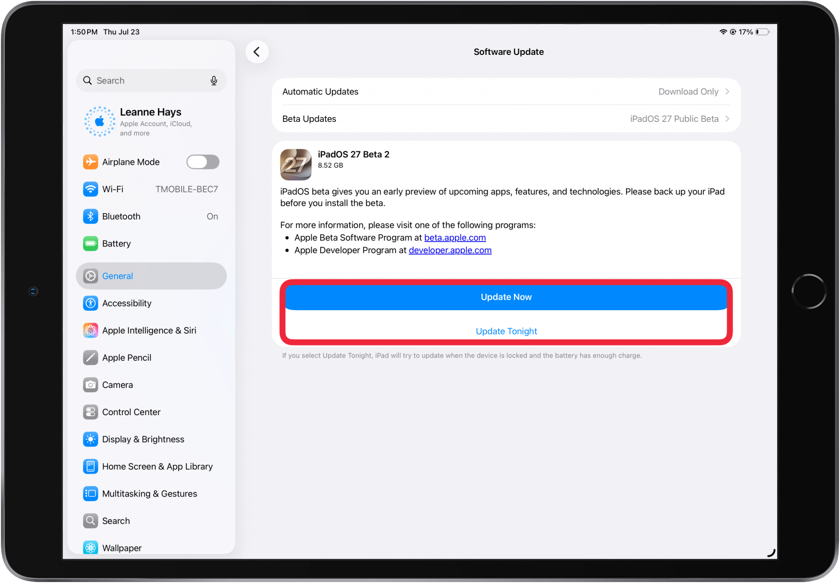
Task: Open Wallpaper settings
Action: [x=151, y=548]
